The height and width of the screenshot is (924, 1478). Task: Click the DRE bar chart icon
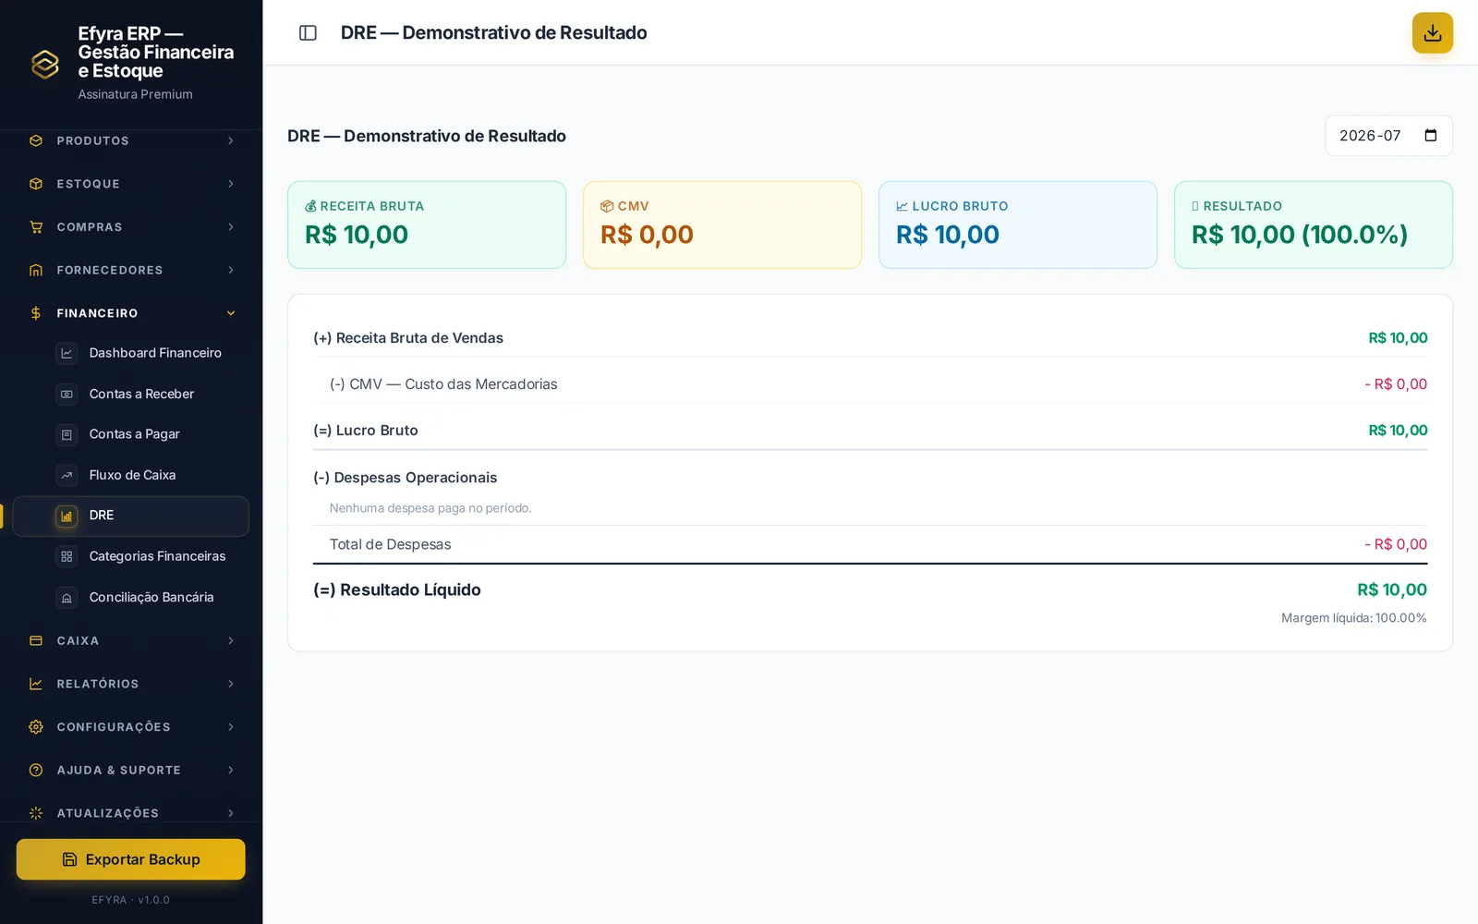click(x=67, y=516)
